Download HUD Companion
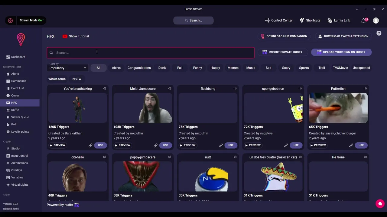 point(284,36)
